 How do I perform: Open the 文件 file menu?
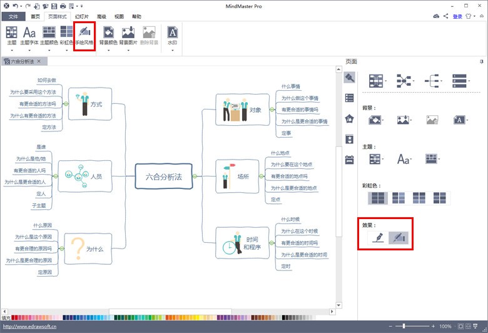coord(13,16)
